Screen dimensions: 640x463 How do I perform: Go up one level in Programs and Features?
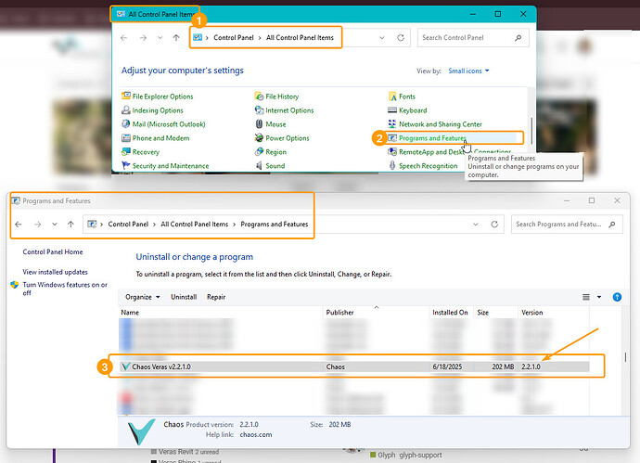(70, 225)
